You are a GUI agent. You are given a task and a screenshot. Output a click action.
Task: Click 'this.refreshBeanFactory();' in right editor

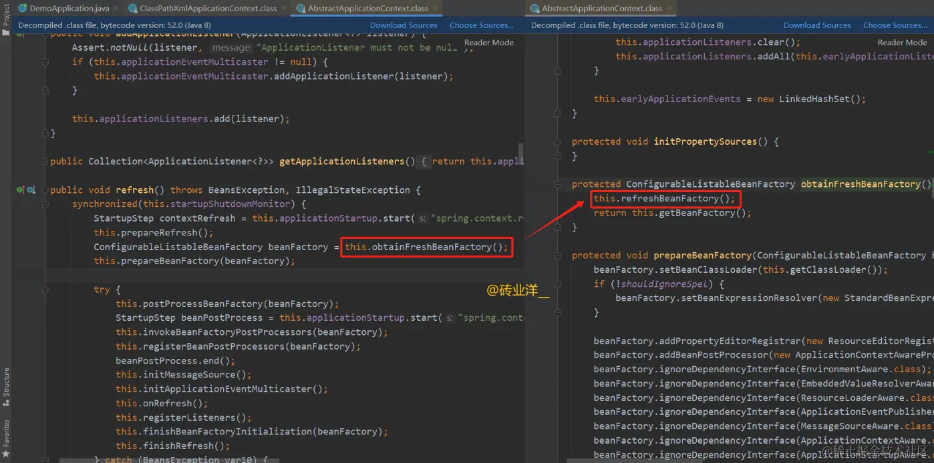664,199
